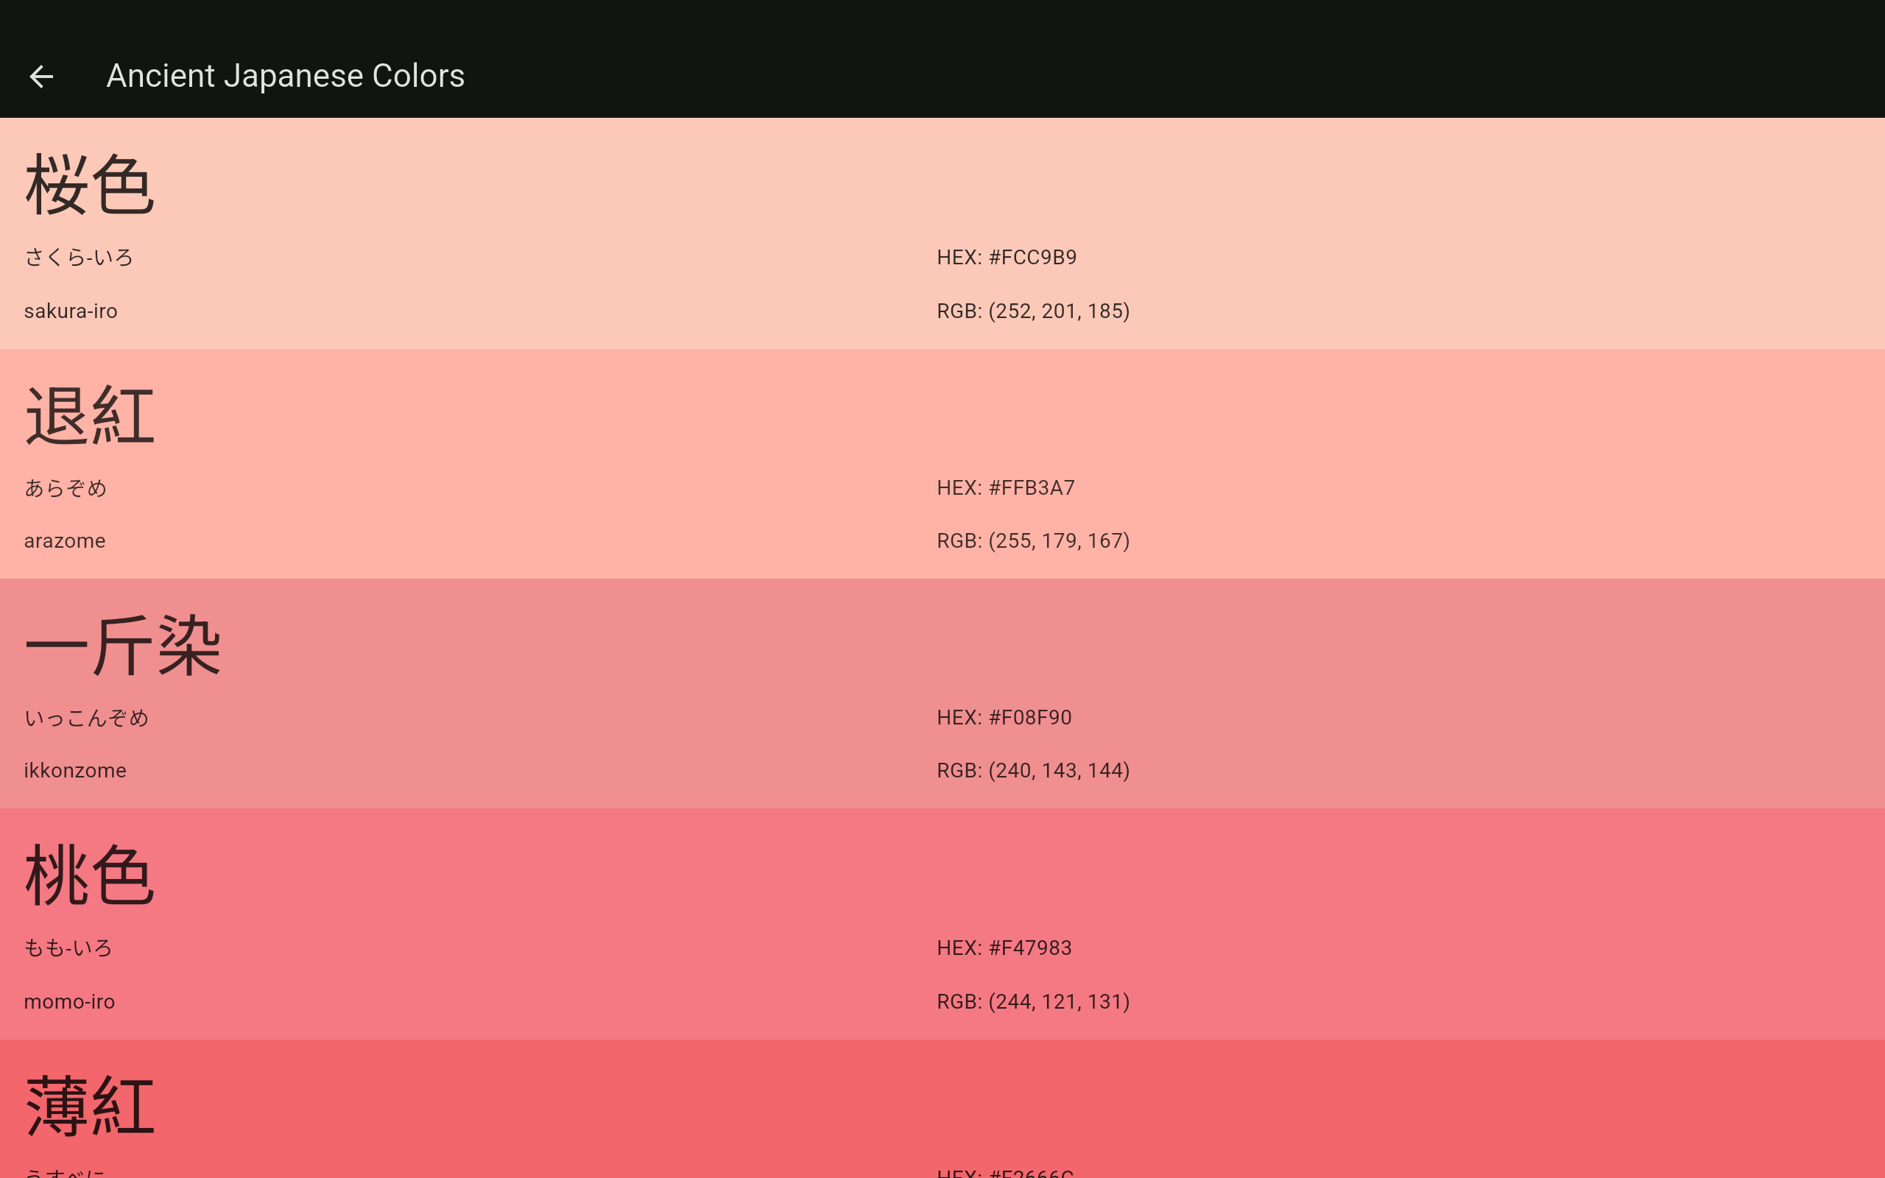The width and height of the screenshot is (1885, 1178).
Task: Click the ikkonzome romaji label
Action: 75,771
